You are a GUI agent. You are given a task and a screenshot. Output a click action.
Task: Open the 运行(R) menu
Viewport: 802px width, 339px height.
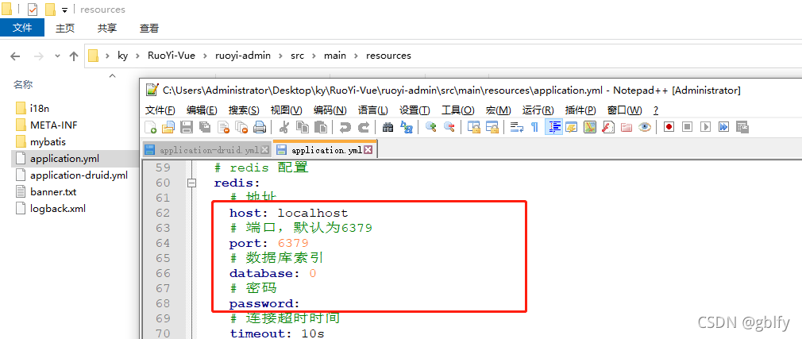pyautogui.click(x=538, y=110)
